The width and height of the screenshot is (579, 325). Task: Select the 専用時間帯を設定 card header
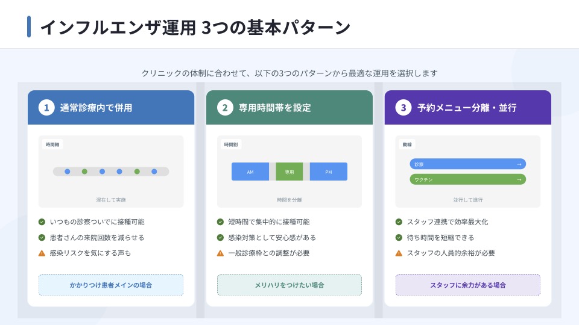[289, 108]
